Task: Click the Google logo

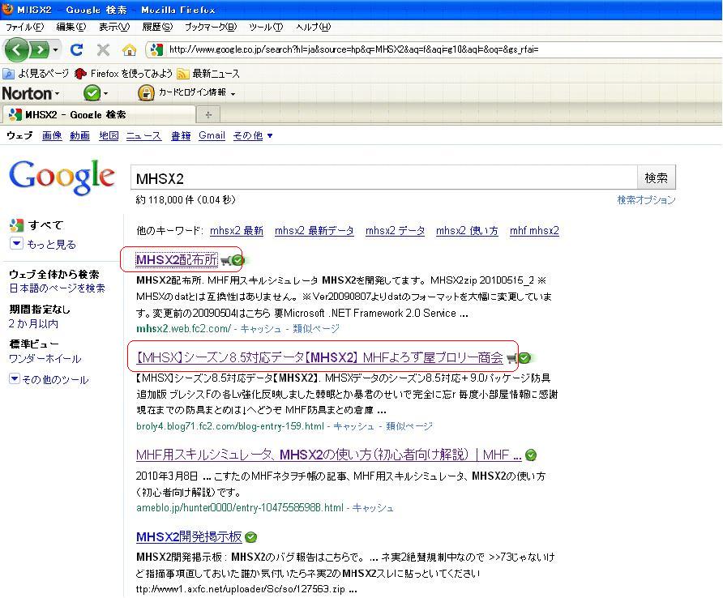Action: click(62, 177)
